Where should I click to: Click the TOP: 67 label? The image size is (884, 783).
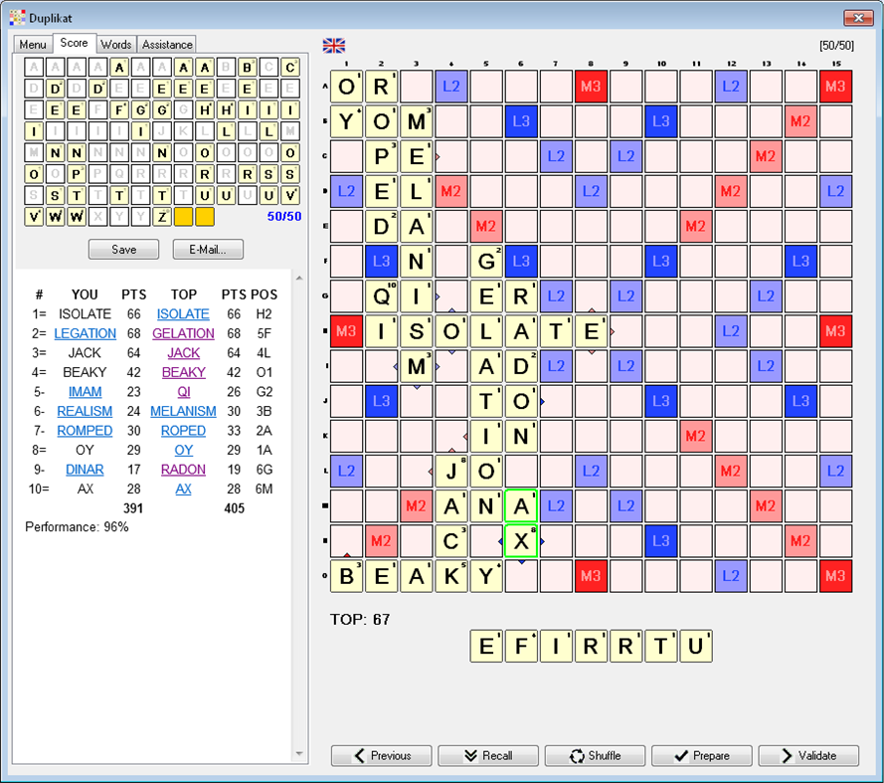(360, 620)
